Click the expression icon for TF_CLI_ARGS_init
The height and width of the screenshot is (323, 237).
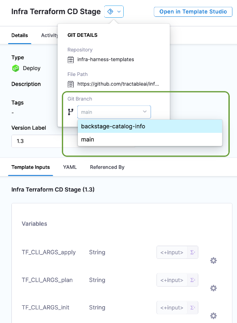pyautogui.click(x=193, y=308)
